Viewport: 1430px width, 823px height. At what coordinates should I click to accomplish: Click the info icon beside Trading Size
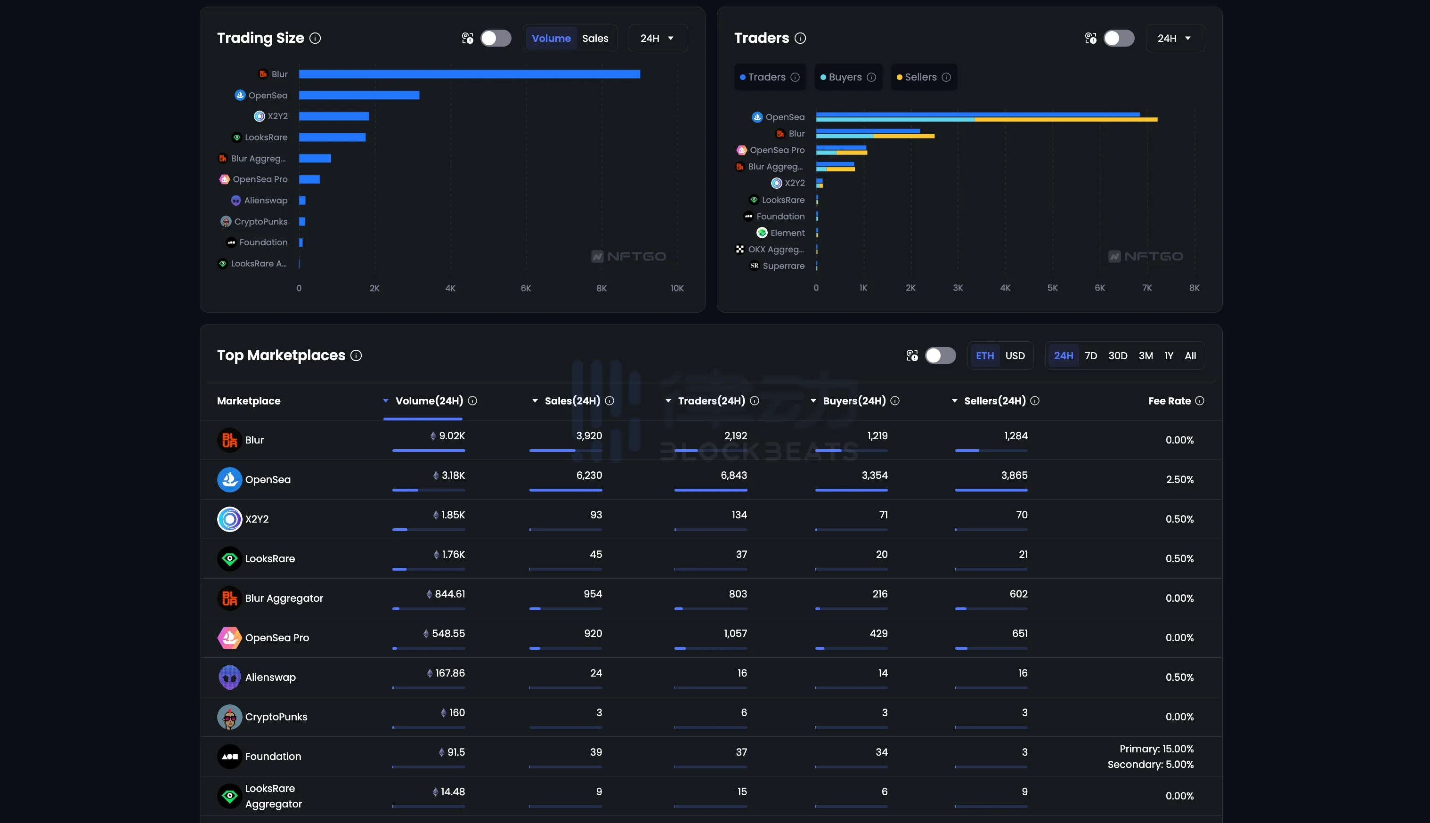point(316,39)
